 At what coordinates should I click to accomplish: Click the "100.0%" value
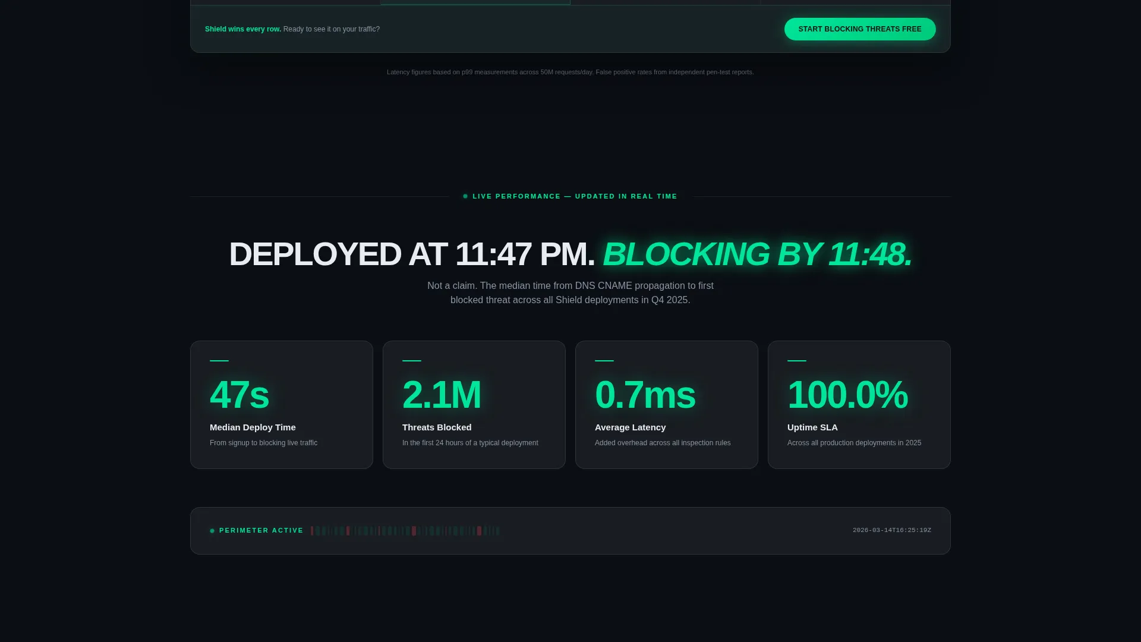[x=847, y=395]
